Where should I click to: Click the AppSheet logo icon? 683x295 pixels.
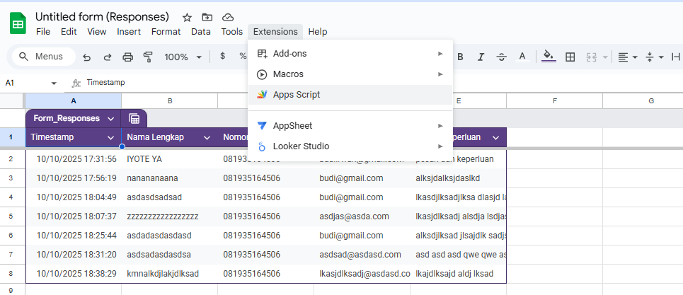coord(262,126)
